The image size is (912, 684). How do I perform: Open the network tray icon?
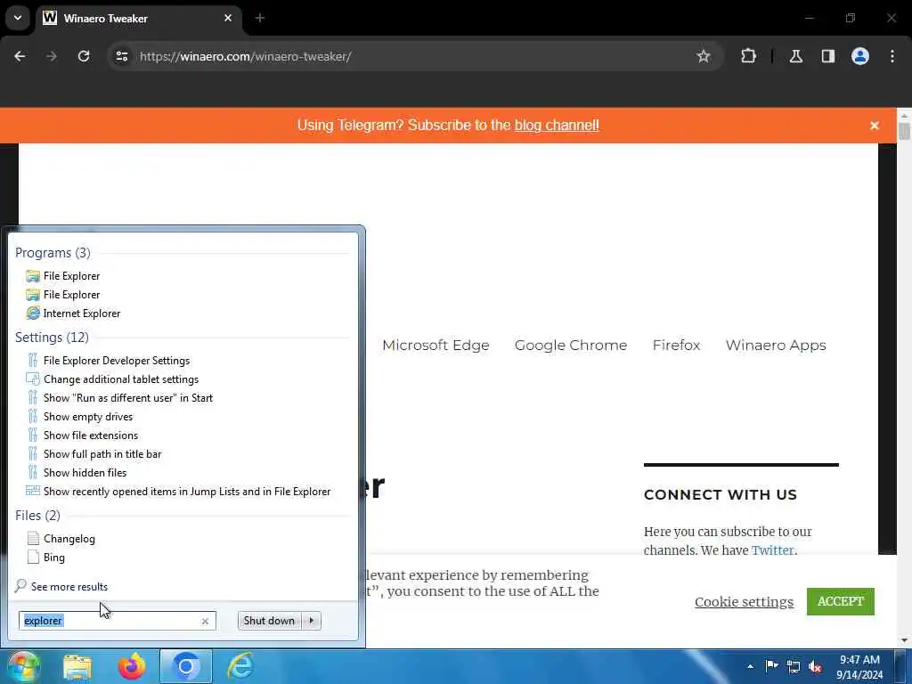794,666
